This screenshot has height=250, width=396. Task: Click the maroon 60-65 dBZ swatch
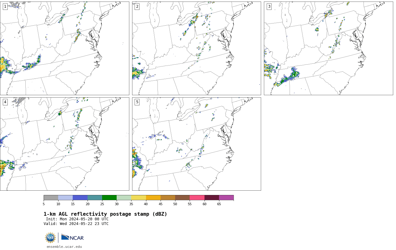pyautogui.click(x=212, y=198)
